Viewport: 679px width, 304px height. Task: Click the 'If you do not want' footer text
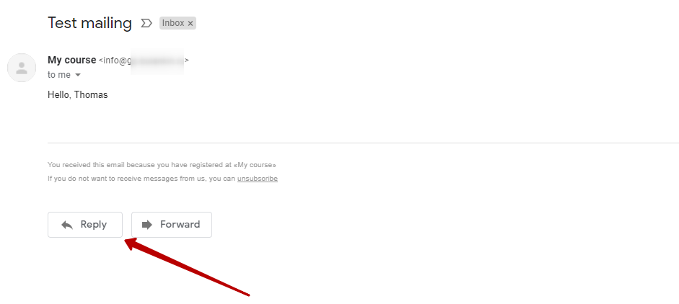(x=141, y=179)
